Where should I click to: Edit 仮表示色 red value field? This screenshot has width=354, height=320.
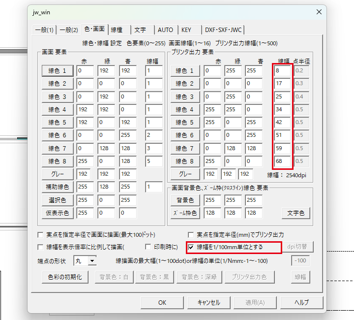(x=85, y=213)
